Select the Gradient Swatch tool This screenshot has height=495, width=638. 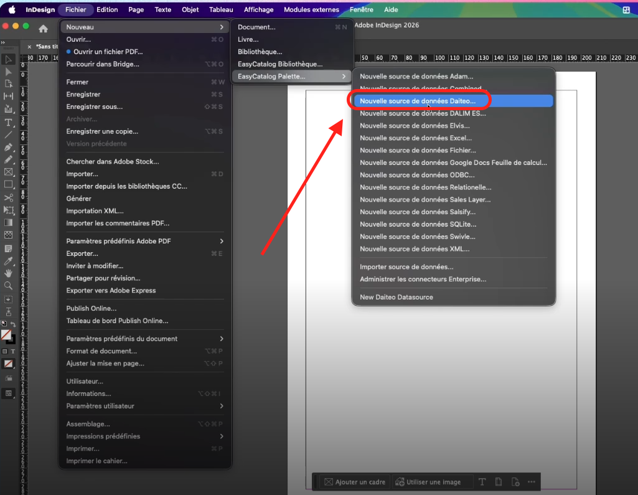coord(8,223)
